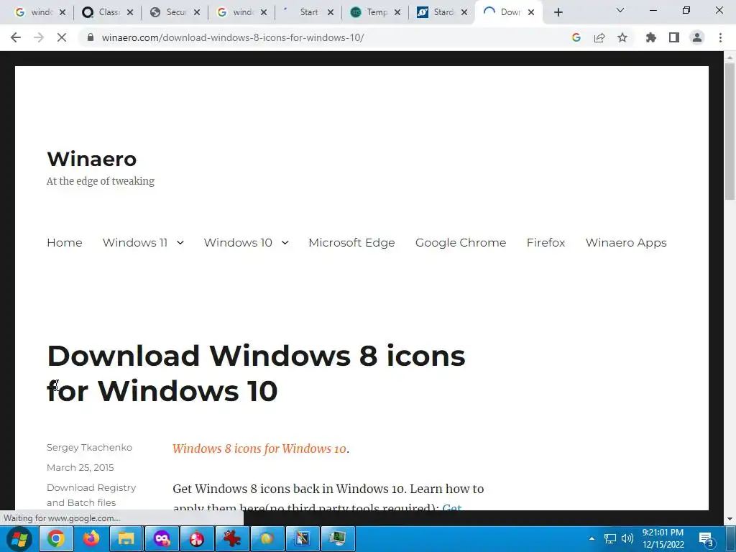
Task: Go back to the previous page
Action: (16, 37)
